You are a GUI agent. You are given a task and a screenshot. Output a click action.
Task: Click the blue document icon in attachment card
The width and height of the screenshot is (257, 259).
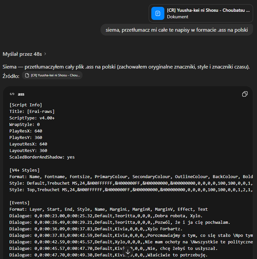(x=158, y=13)
